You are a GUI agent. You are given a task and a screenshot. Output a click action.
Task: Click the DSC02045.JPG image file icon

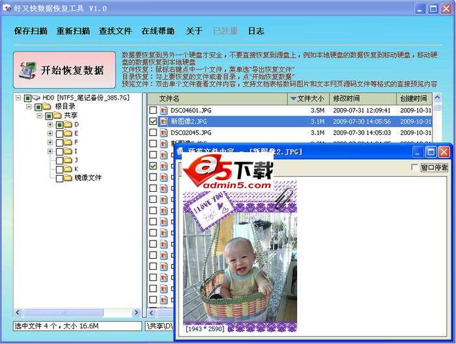point(164,133)
